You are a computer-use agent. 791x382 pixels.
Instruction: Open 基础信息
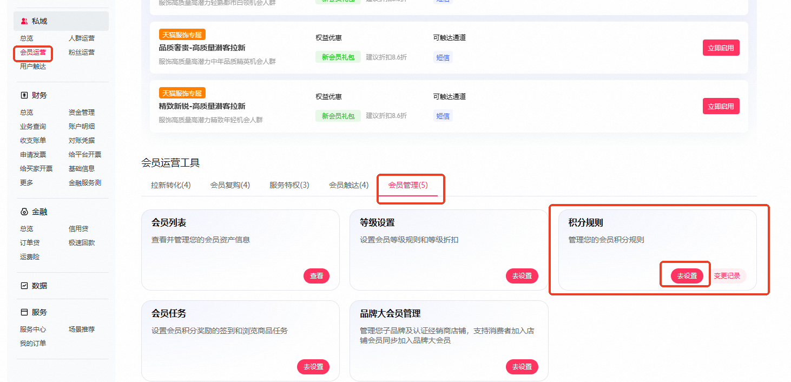point(82,169)
